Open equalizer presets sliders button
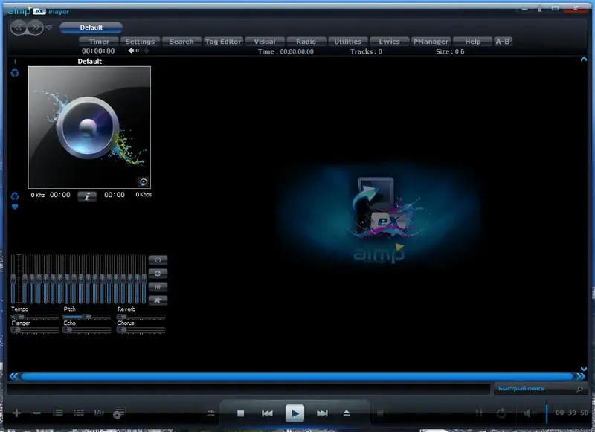 pos(158,287)
